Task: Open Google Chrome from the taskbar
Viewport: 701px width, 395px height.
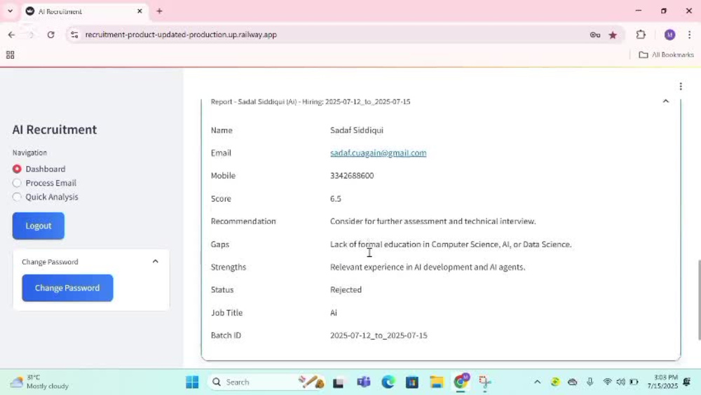Action: [x=461, y=382]
